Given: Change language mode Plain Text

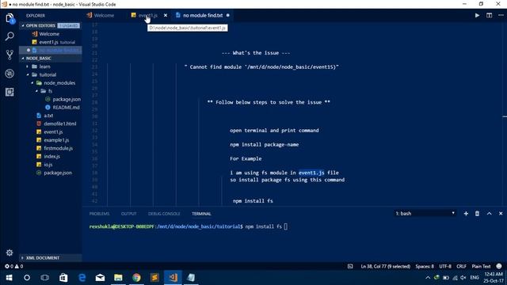Looking at the screenshot, I should tap(481, 266).
